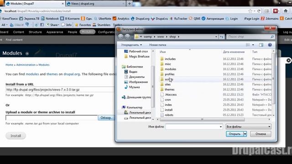Open Structure admin menu
The image size is (292, 164).
point(35,32)
